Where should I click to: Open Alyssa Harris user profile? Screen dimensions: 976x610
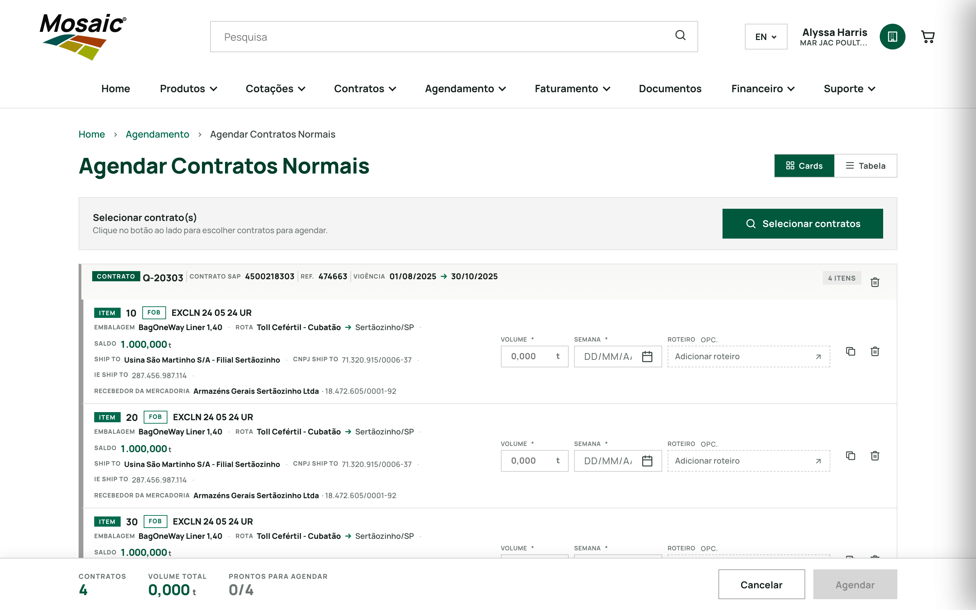click(x=834, y=37)
